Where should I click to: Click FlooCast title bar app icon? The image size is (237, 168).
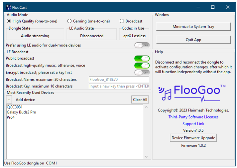coord(9,7)
